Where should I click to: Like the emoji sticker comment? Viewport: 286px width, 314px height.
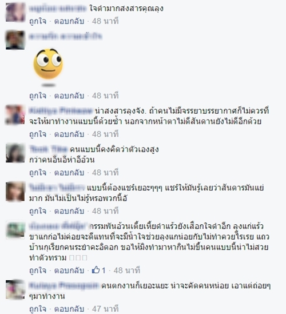pyautogui.click(x=38, y=96)
